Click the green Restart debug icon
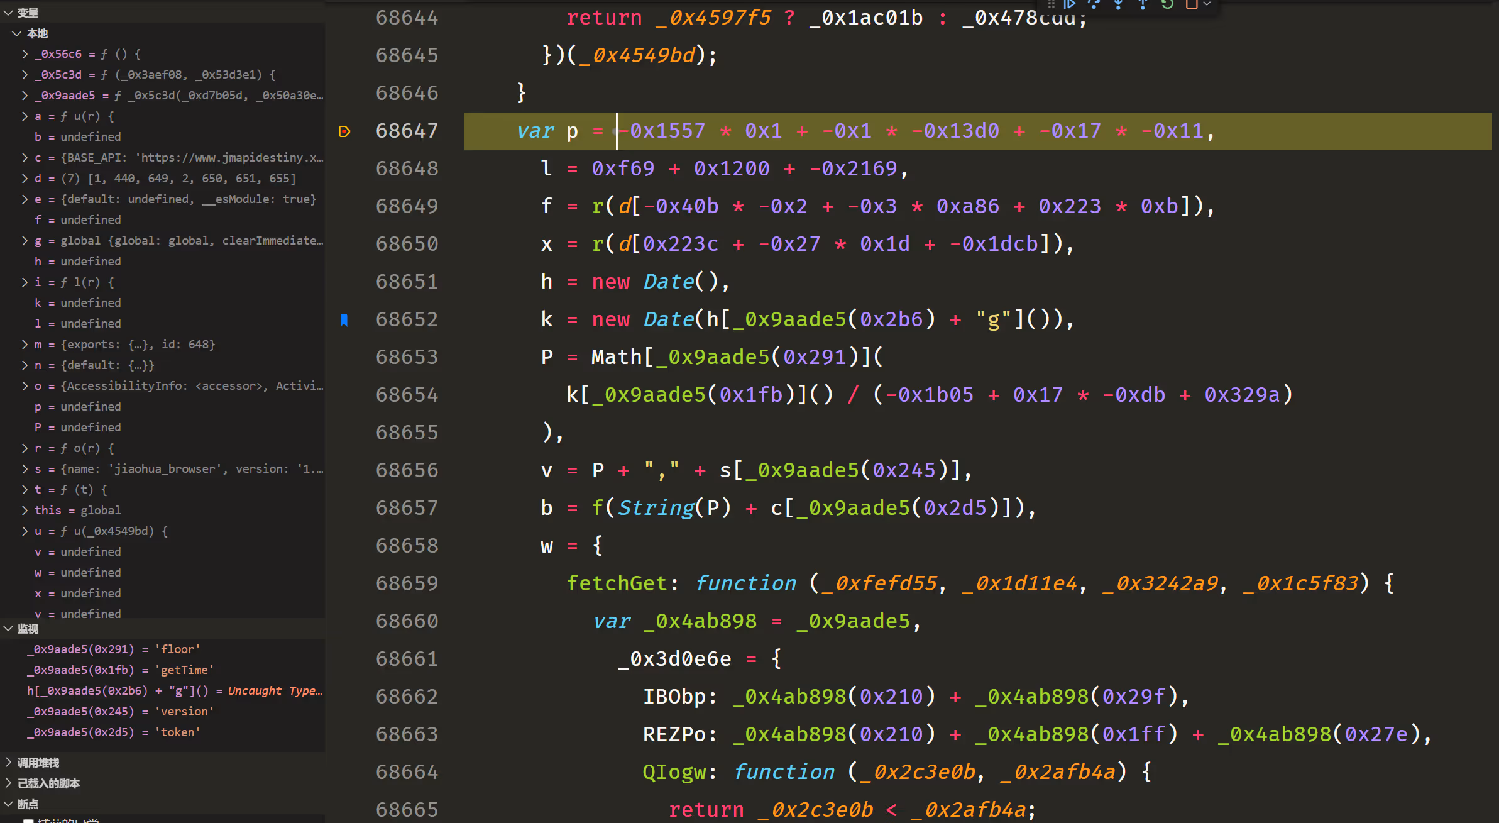 coord(1167,4)
